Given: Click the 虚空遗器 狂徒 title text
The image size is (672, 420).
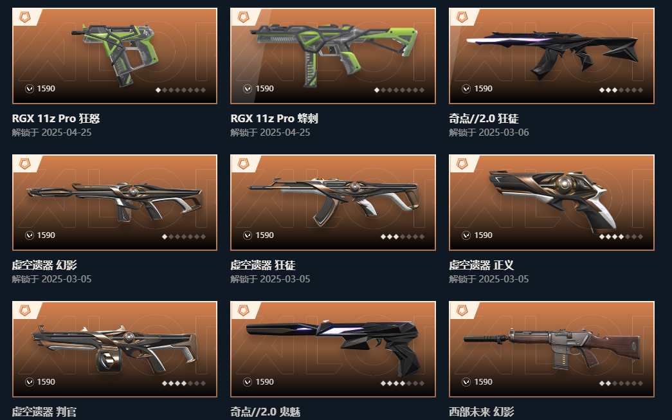Looking at the screenshot, I should pyautogui.click(x=263, y=265).
